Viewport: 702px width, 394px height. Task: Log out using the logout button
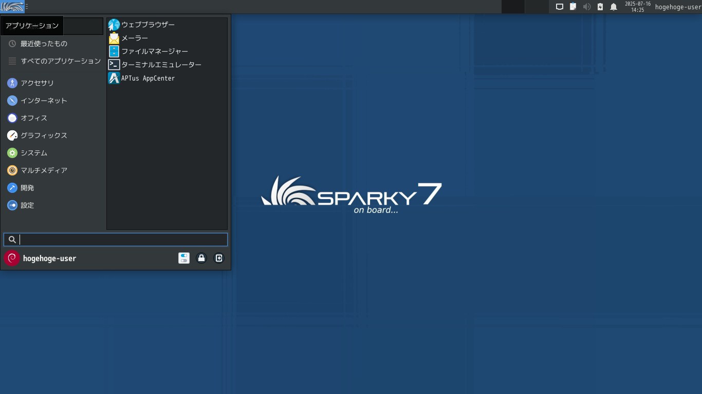[219, 258]
